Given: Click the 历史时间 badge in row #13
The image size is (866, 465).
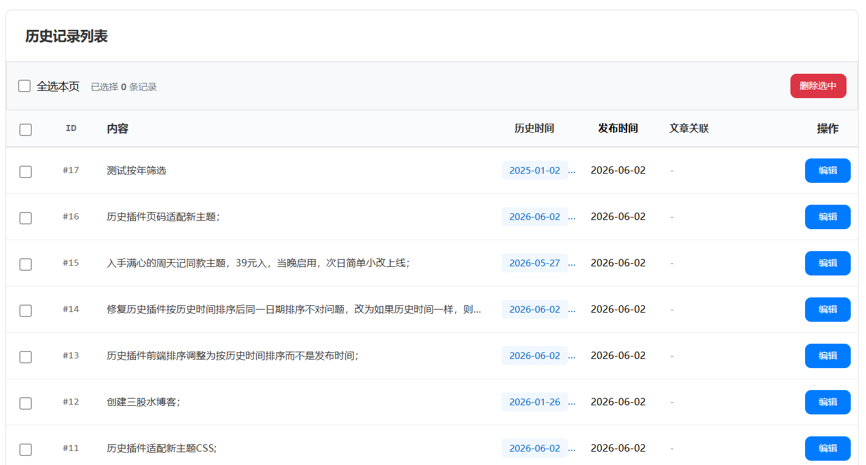Looking at the screenshot, I should [x=534, y=356].
